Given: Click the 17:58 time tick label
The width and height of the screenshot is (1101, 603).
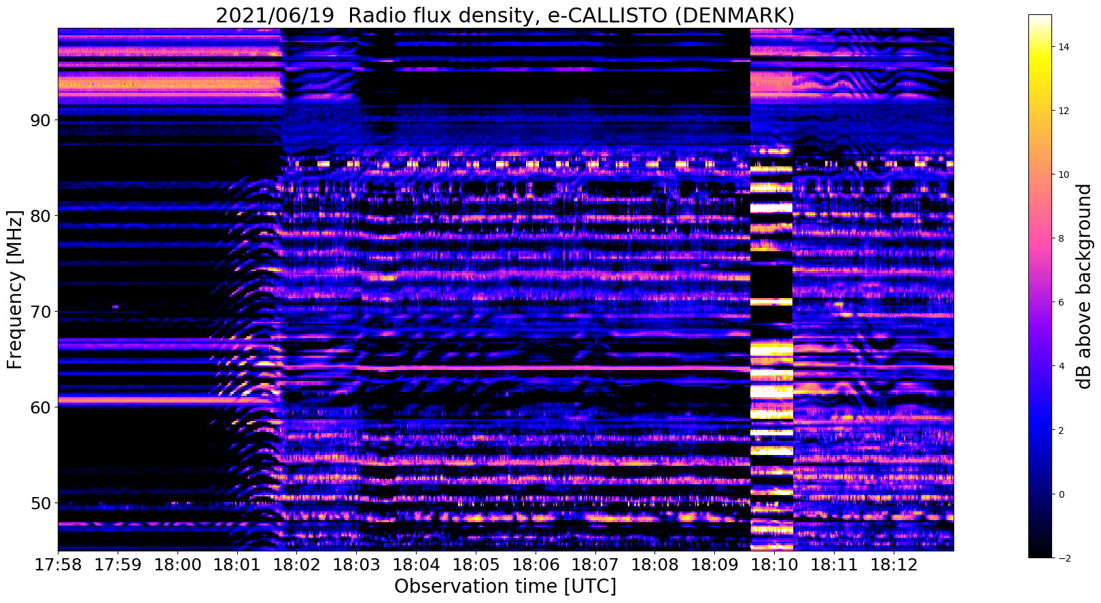Looking at the screenshot, I should pyautogui.click(x=58, y=565).
